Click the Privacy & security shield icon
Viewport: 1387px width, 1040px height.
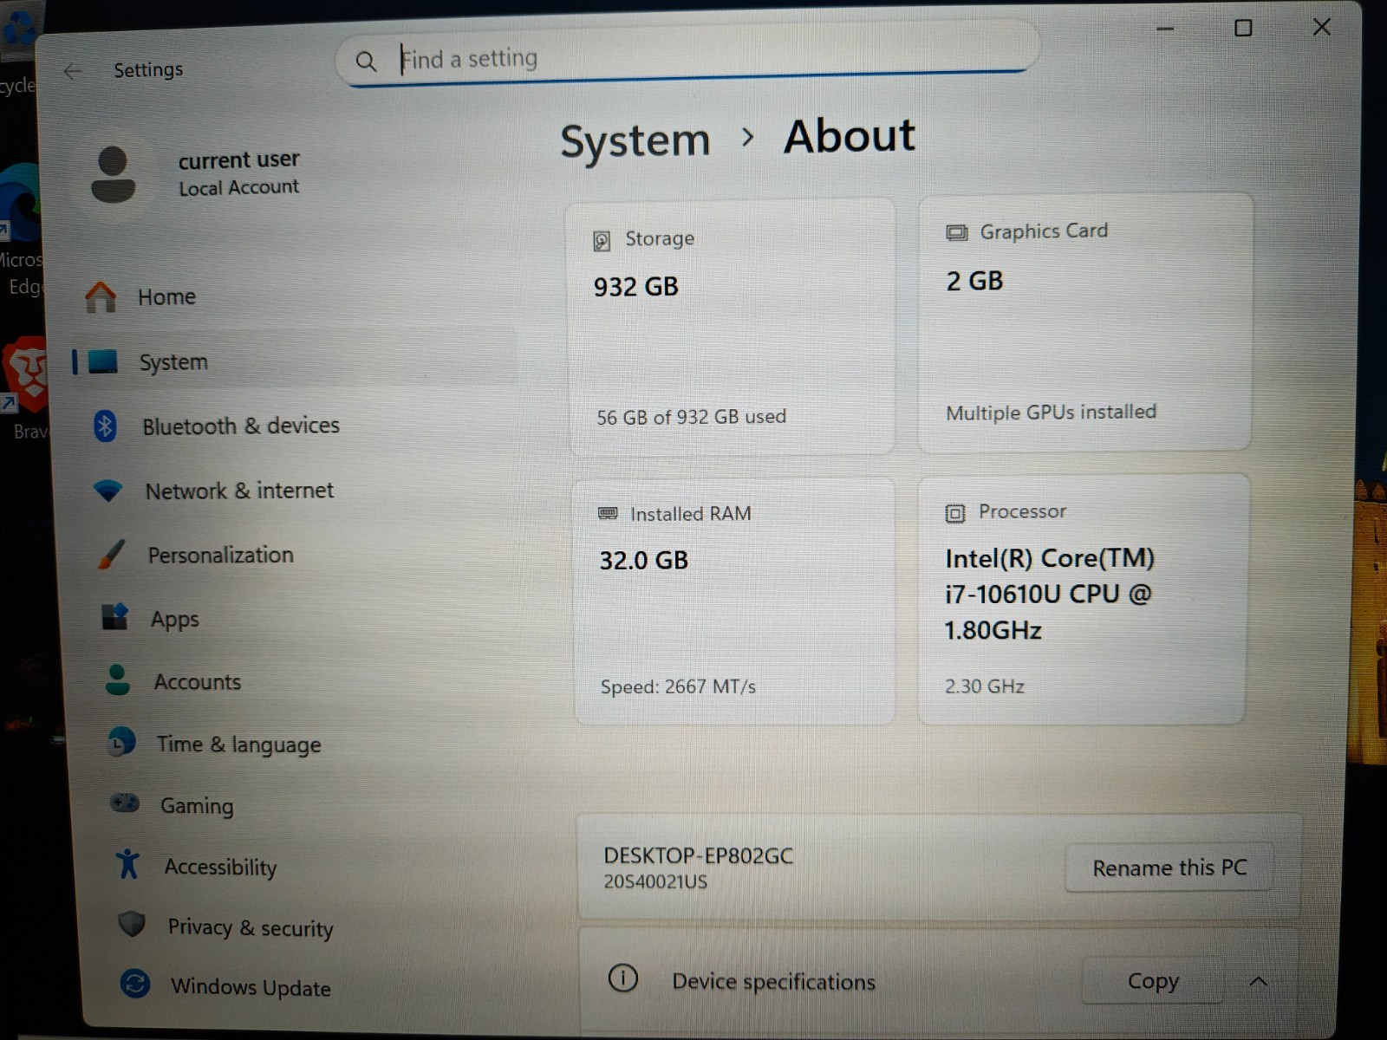[x=132, y=924]
